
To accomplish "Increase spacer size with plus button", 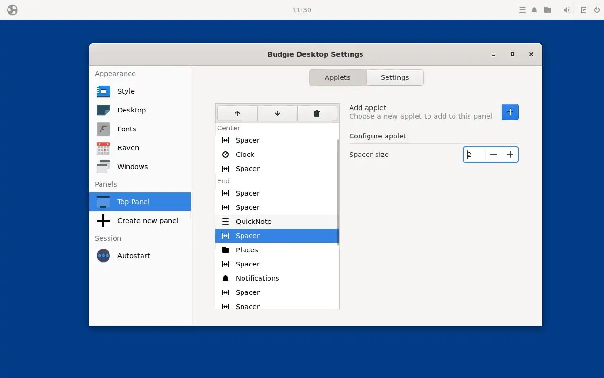I will pos(510,155).
